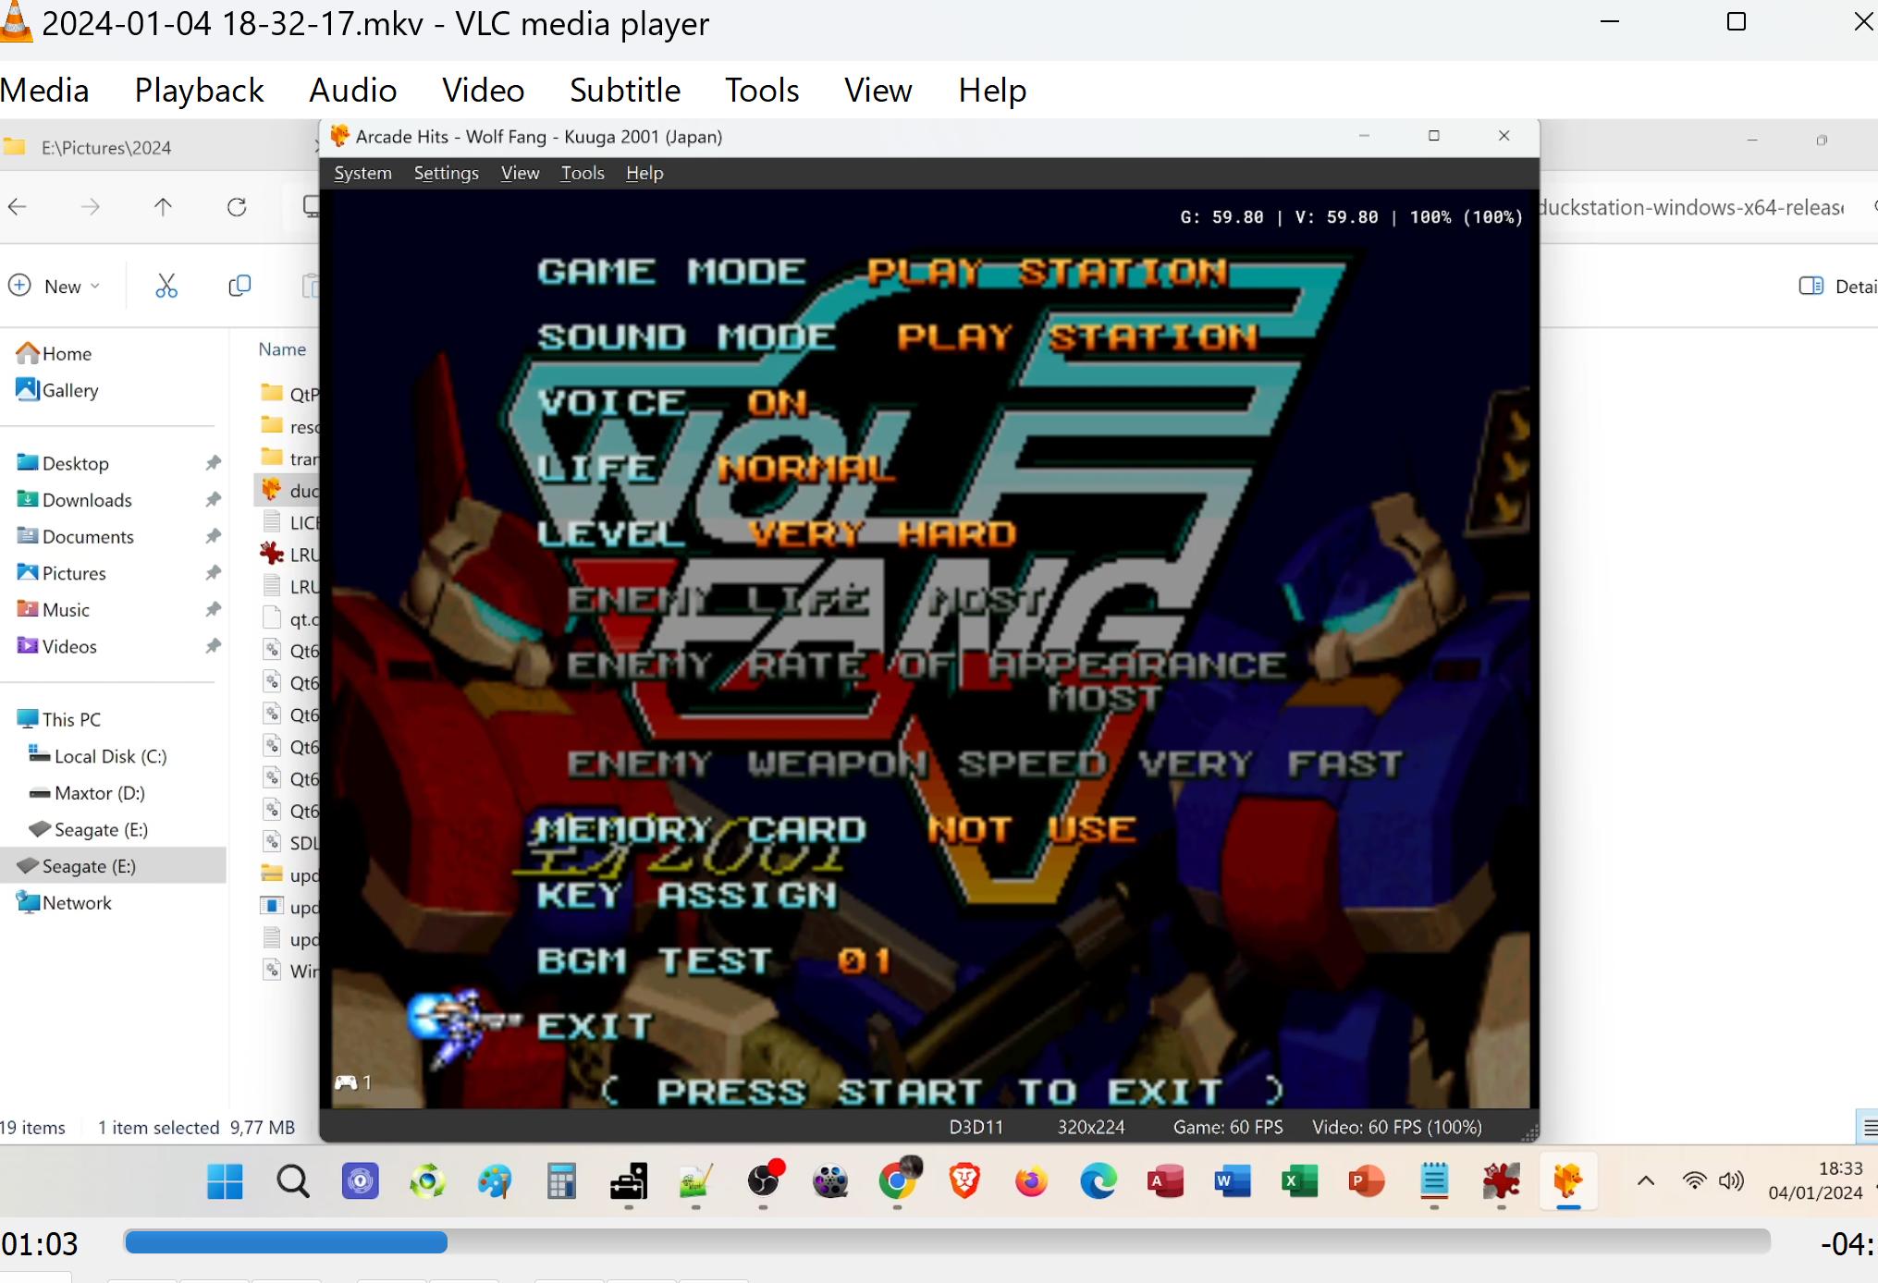
Task: Click the Cut scissors icon
Action: [166, 286]
